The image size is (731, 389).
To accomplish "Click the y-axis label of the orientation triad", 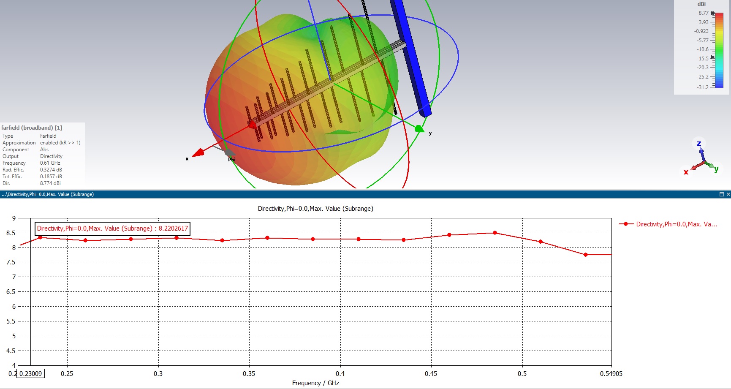I will [x=716, y=169].
